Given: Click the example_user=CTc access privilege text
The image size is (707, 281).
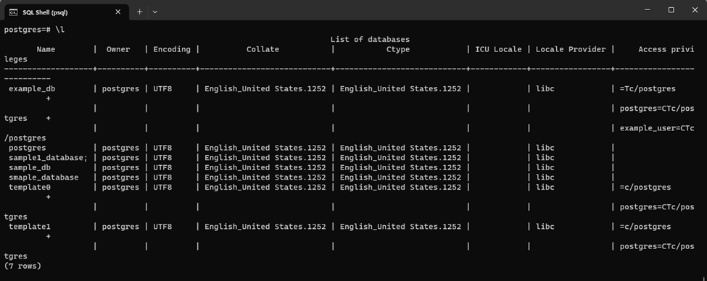Looking at the screenshot, I should pos(657,128).
